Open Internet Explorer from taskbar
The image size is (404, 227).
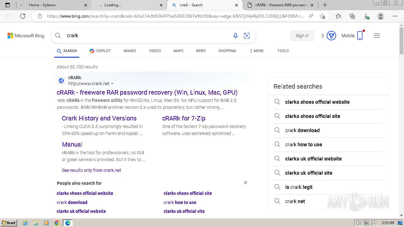pos(25,223)
